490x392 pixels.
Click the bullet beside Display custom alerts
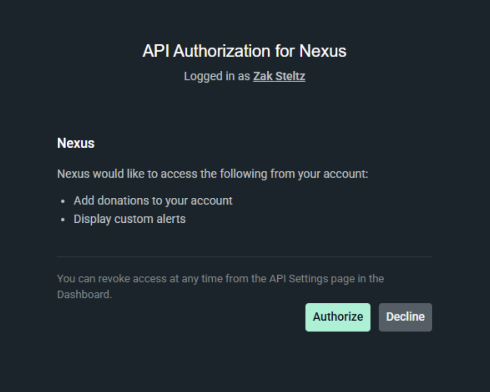[x=63, y=220]
